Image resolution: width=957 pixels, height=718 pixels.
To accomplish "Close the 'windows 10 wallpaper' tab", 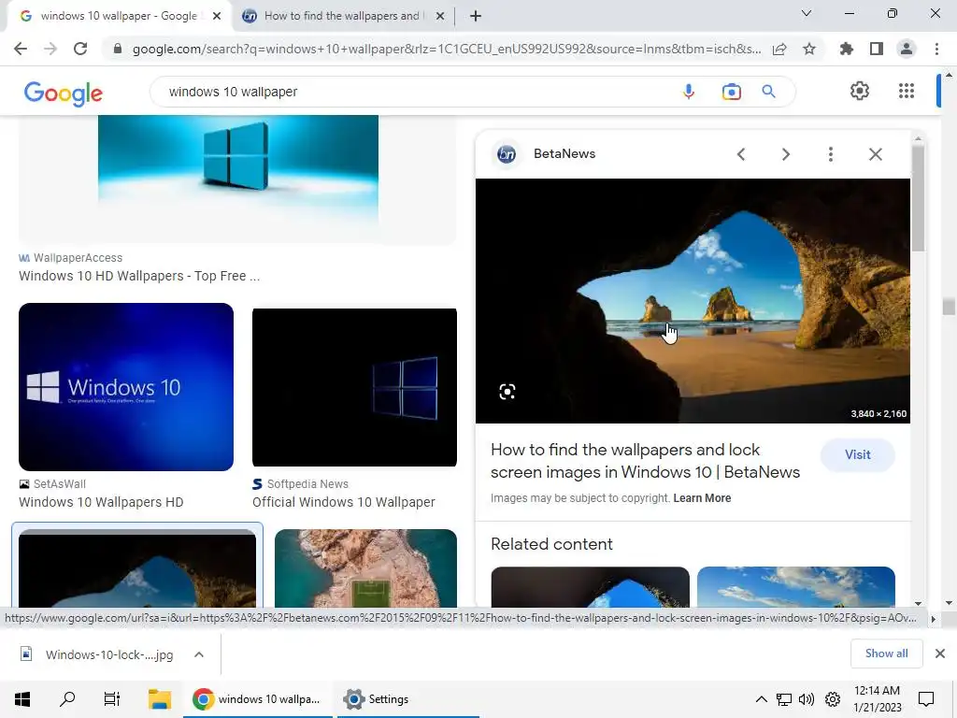I will (x=217, y=17).
